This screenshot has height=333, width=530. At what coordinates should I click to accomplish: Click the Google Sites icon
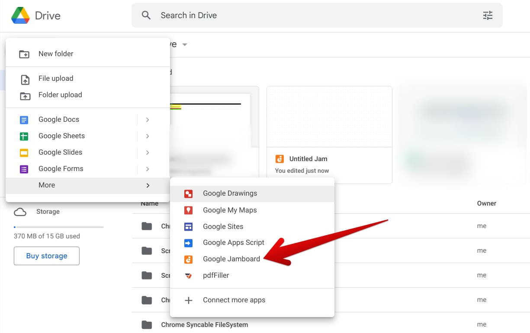[188, 227]
